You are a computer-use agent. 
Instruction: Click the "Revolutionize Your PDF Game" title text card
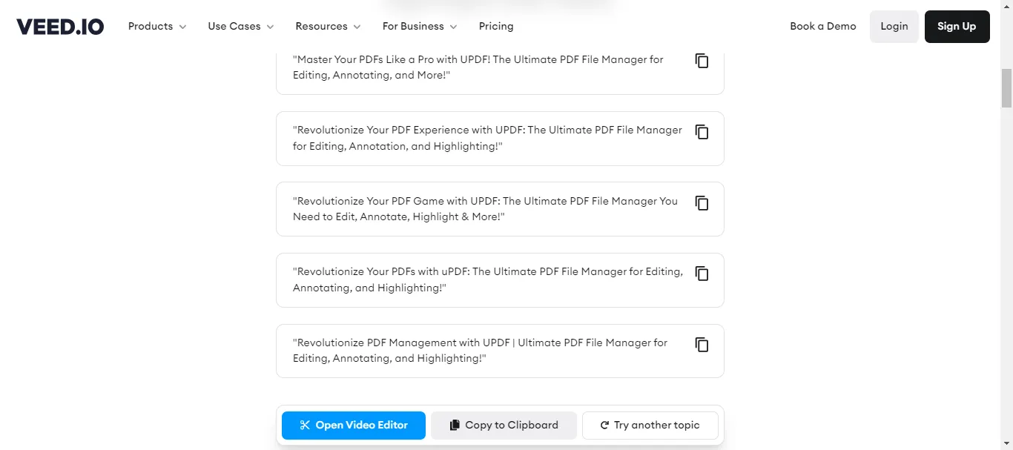tap(485, 209)
